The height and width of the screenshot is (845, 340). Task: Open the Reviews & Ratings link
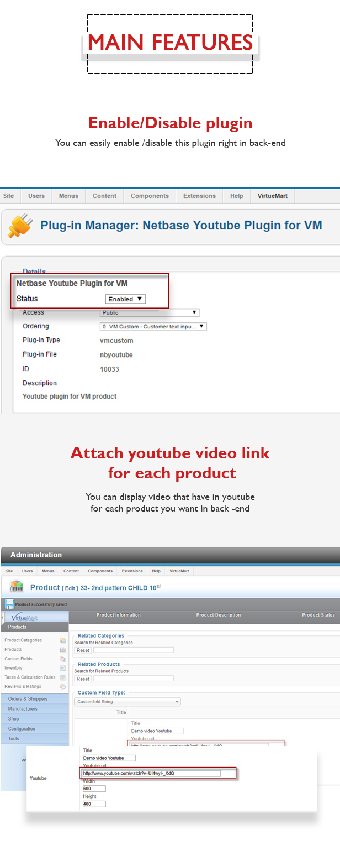pyautogui.click(x=22, y=687)
